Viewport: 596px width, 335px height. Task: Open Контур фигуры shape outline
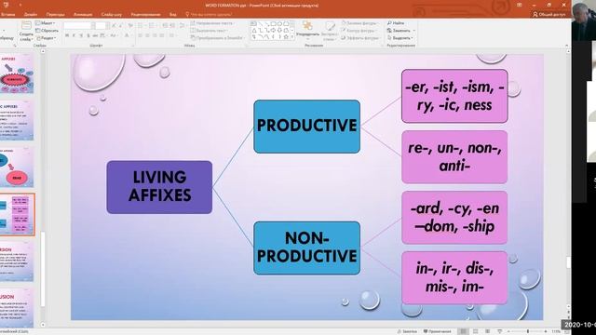click(x=359, y=31)
